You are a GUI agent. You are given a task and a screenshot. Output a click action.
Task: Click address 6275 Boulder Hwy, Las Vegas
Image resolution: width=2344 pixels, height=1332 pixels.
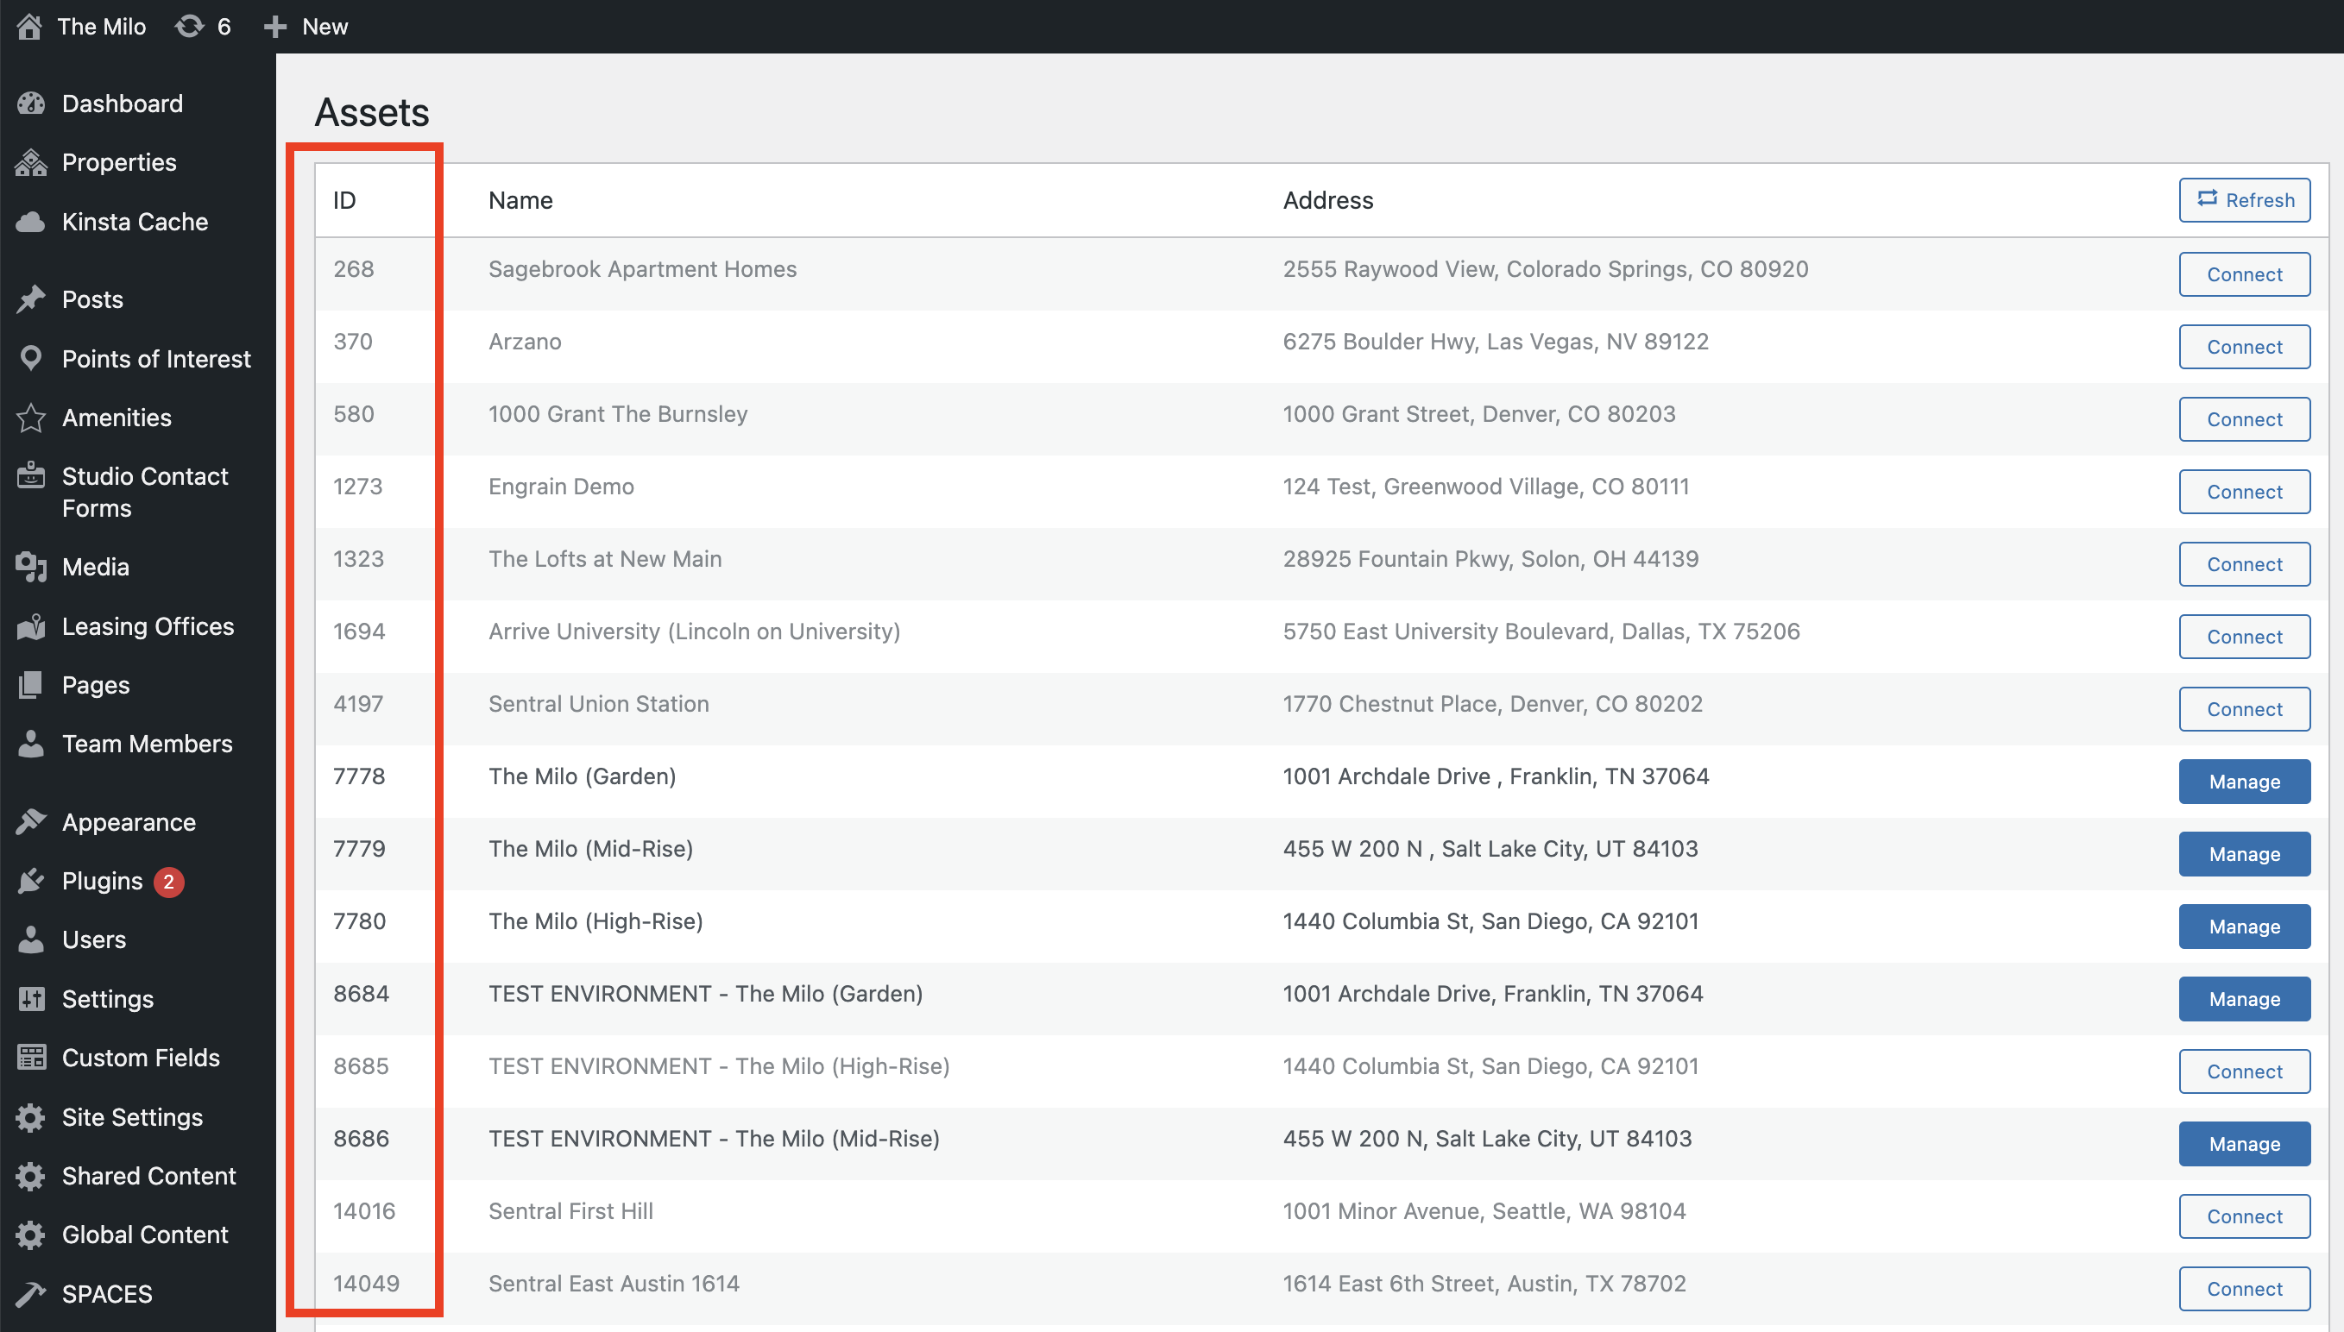[1495, 342]
